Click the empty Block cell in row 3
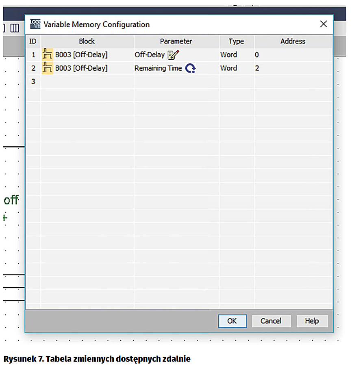The height and width of the screenshot is (366, 352). 87,81
